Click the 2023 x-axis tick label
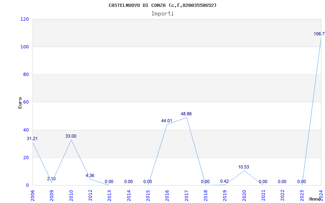325x203 pixels. [302, 196]
